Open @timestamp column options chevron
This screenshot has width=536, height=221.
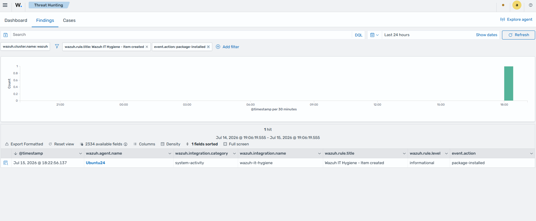pyautogui.click(x=81, y=153)
